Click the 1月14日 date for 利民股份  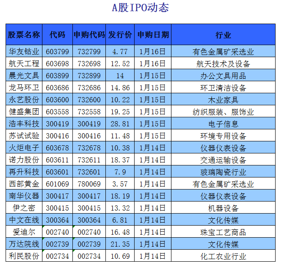point(153,256)
